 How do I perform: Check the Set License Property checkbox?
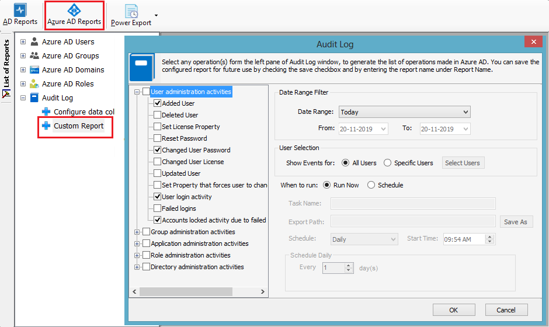click(158, 127)
